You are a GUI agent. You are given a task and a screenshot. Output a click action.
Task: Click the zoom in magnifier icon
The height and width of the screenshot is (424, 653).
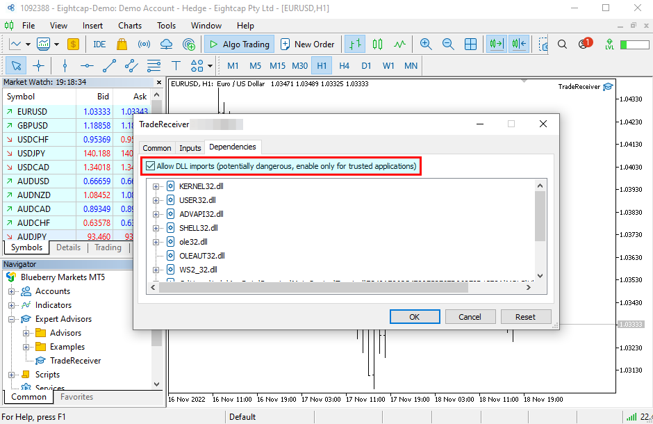pyautogui.click(x=426, y=44)
